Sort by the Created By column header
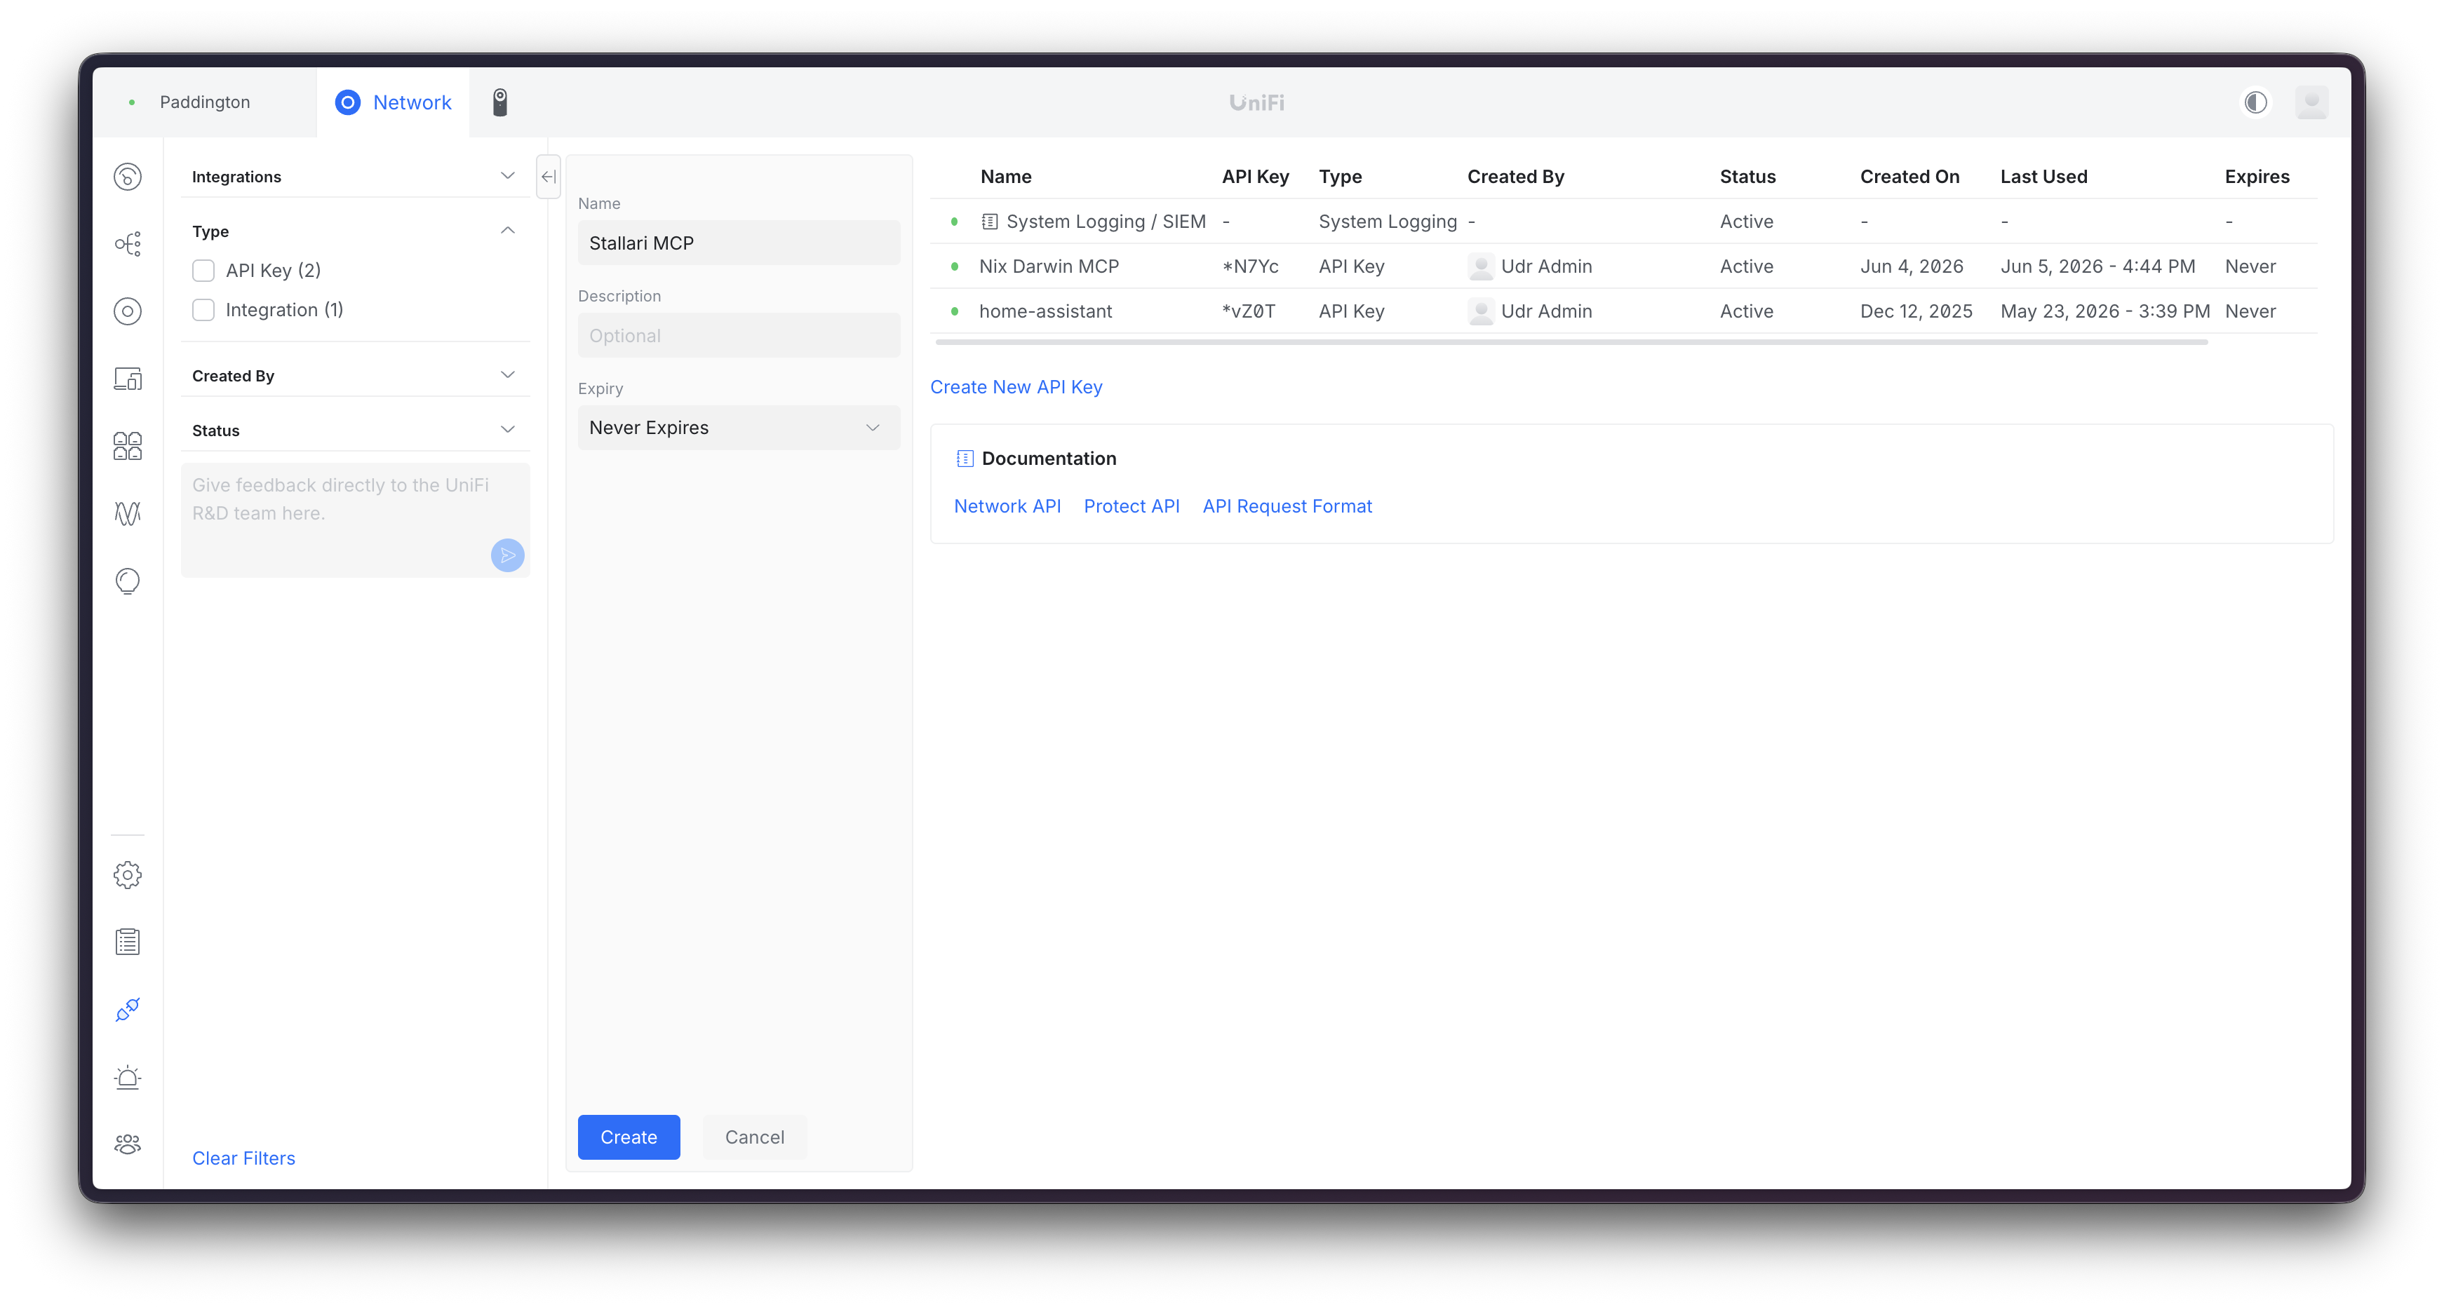 point(1515,177)
